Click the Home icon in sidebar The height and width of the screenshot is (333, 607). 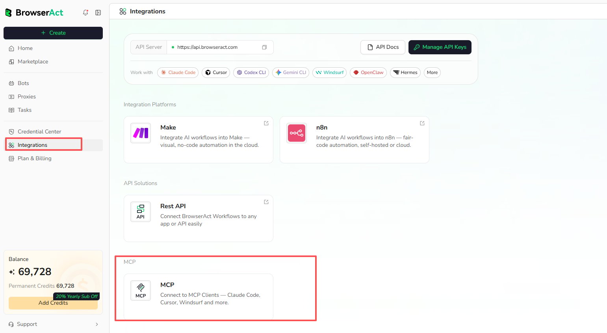coord(11,48)
